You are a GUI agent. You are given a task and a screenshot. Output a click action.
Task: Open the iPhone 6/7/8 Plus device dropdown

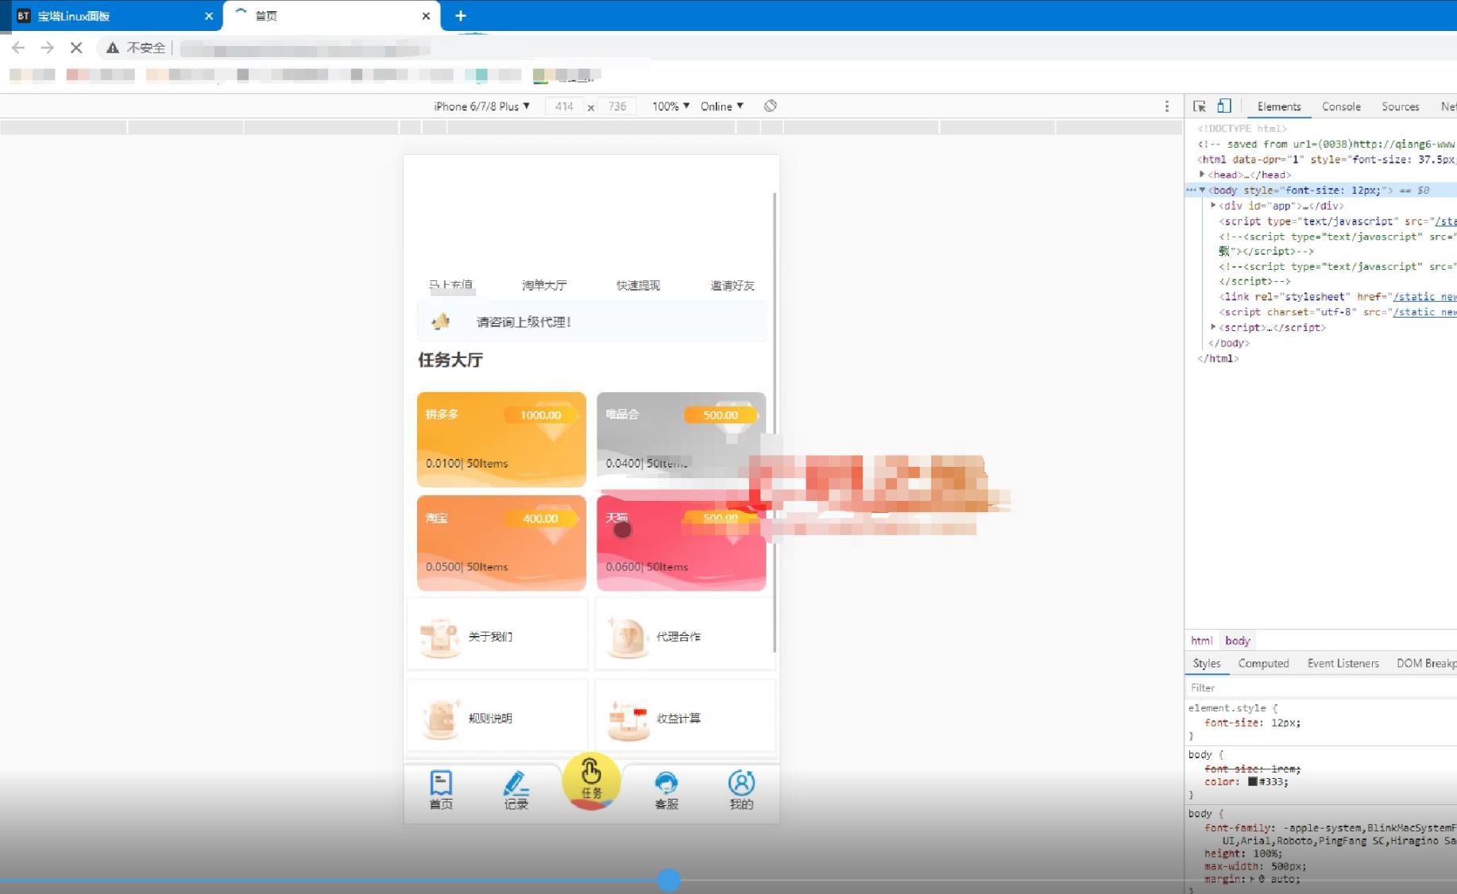480,106
